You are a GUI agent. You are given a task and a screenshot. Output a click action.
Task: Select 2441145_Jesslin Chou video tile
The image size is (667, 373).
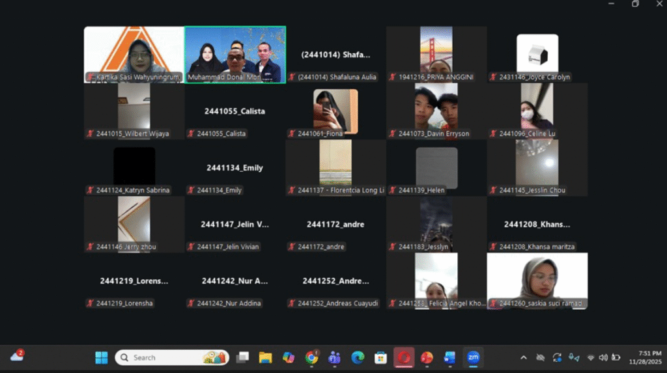537,167
